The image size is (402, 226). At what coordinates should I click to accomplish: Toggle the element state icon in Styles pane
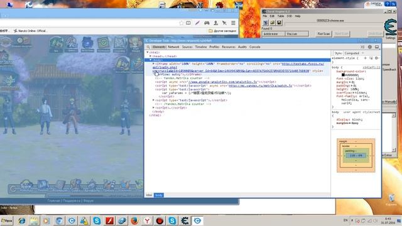click(x=371, y=58)
